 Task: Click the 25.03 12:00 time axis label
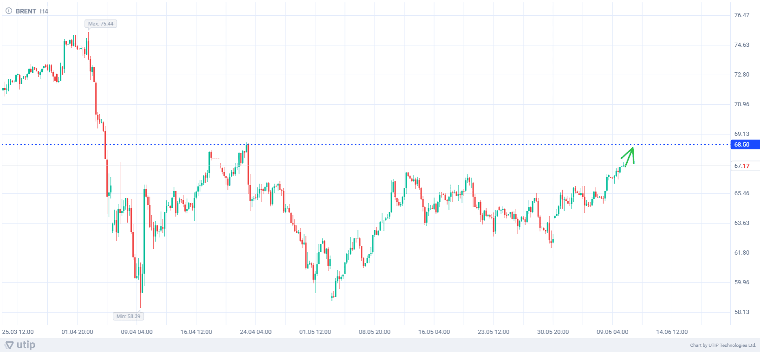[x=18, y=332]
